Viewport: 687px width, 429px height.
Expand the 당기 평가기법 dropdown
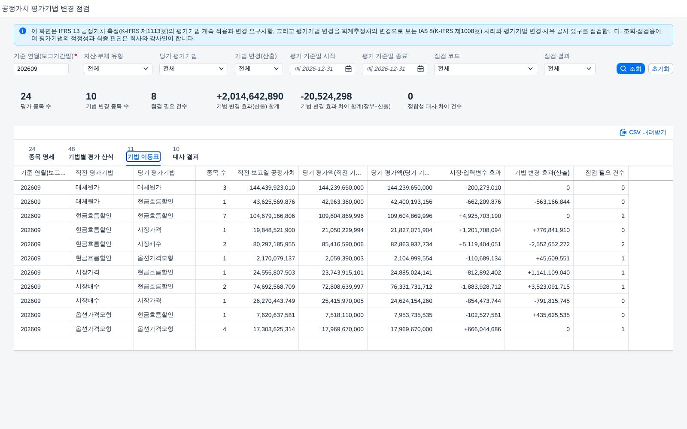(x=221, y=69)
